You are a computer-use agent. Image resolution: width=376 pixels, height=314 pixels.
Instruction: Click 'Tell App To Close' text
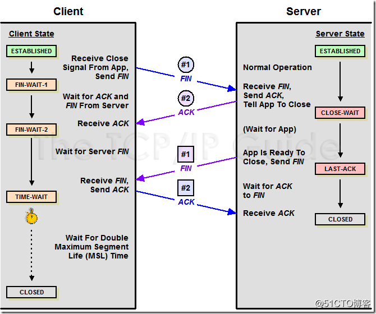(277, 104)
